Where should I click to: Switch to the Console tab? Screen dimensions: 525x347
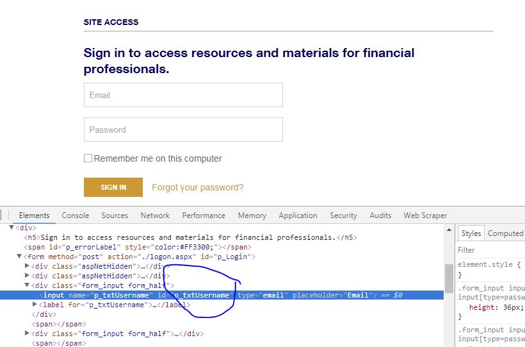tap(75, 216)
